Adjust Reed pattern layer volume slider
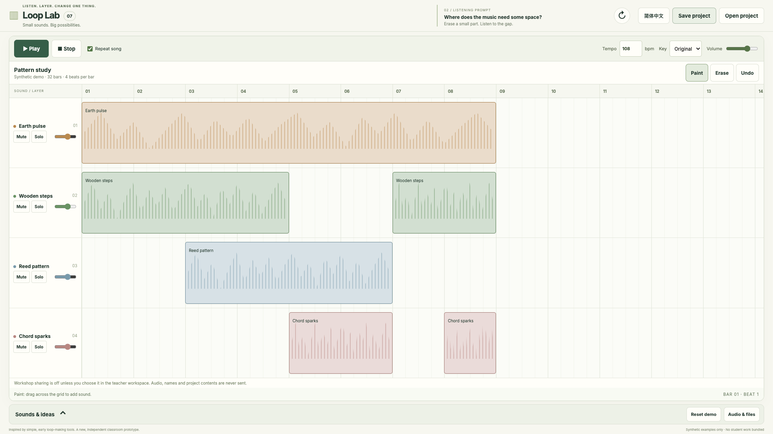Viewport: 773px width, 434px height. [65, 277]
